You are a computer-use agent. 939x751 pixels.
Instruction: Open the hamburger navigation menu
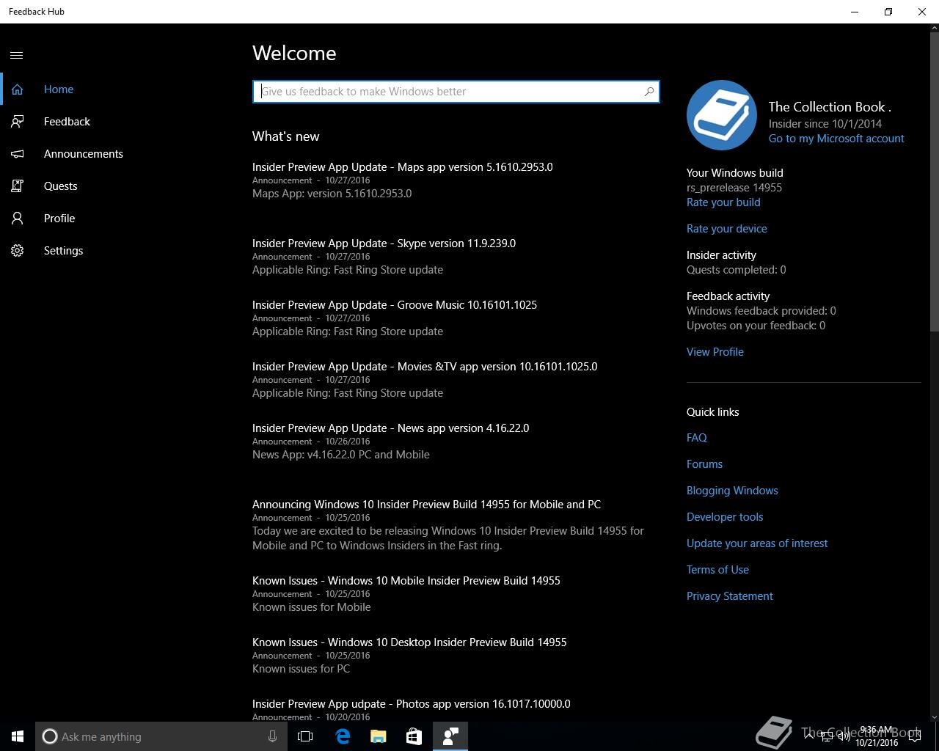tap(17, 55)
